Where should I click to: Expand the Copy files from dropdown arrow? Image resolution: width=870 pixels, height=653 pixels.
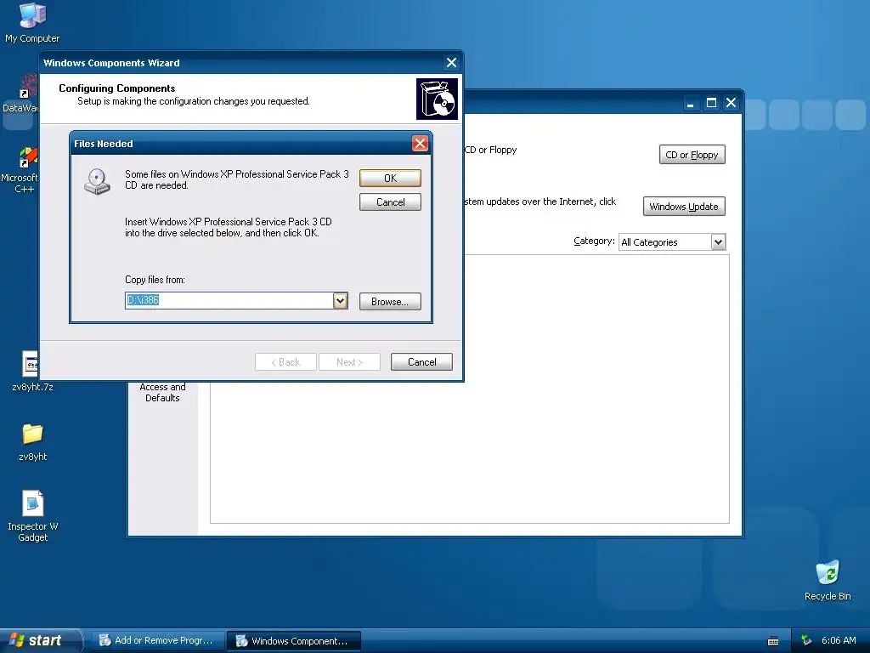(340, 300)
